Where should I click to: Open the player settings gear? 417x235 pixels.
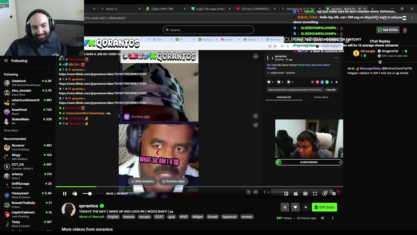[334, 194]
